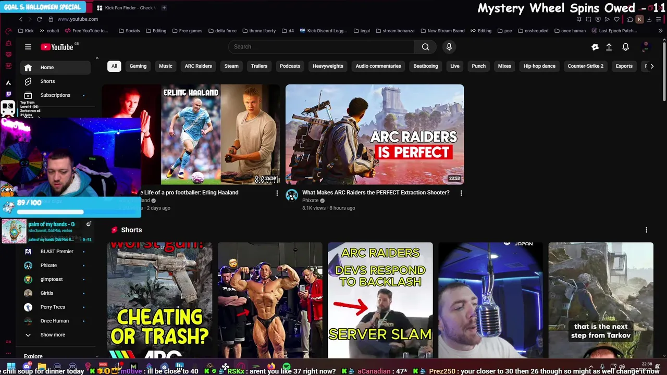Open the bodybuilder posing short
The image size is (667, 375).
tap(270, 301)
